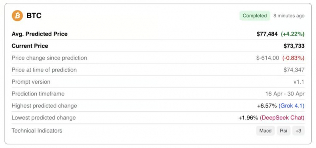The image size is (316, 148).
Task: Select the Macd indicator chip
Action: click(265, 131)
